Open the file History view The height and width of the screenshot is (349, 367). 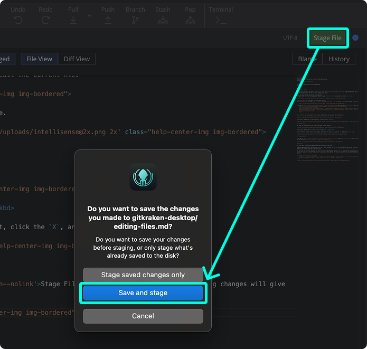click(x=338, y=59)
